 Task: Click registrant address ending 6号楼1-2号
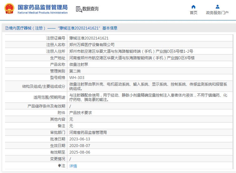pyautogui.click(x=131, y=51)
